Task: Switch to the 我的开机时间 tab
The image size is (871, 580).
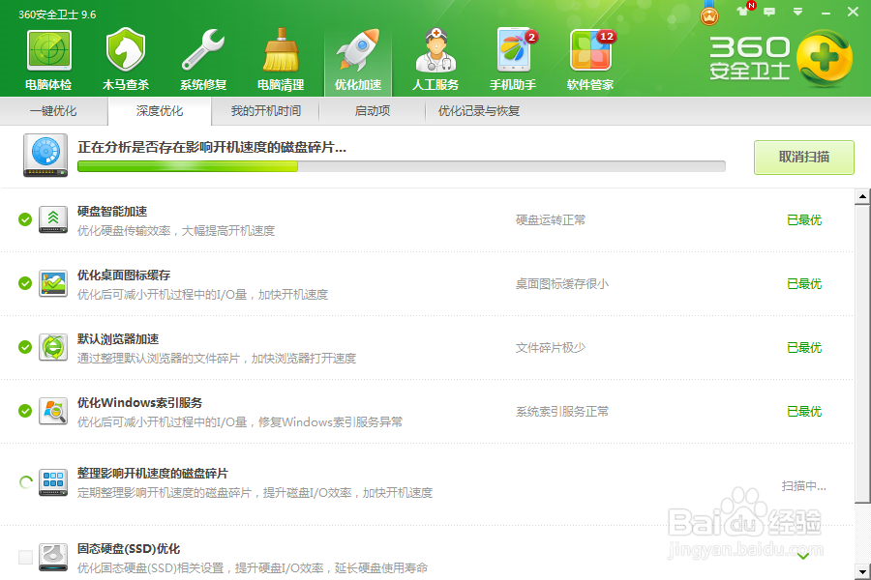Action: coord(265,111)
